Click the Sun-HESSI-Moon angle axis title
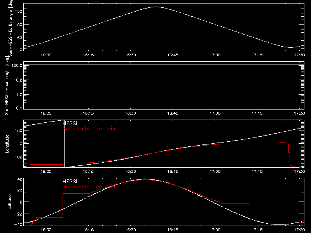 [x=7, y=85]
